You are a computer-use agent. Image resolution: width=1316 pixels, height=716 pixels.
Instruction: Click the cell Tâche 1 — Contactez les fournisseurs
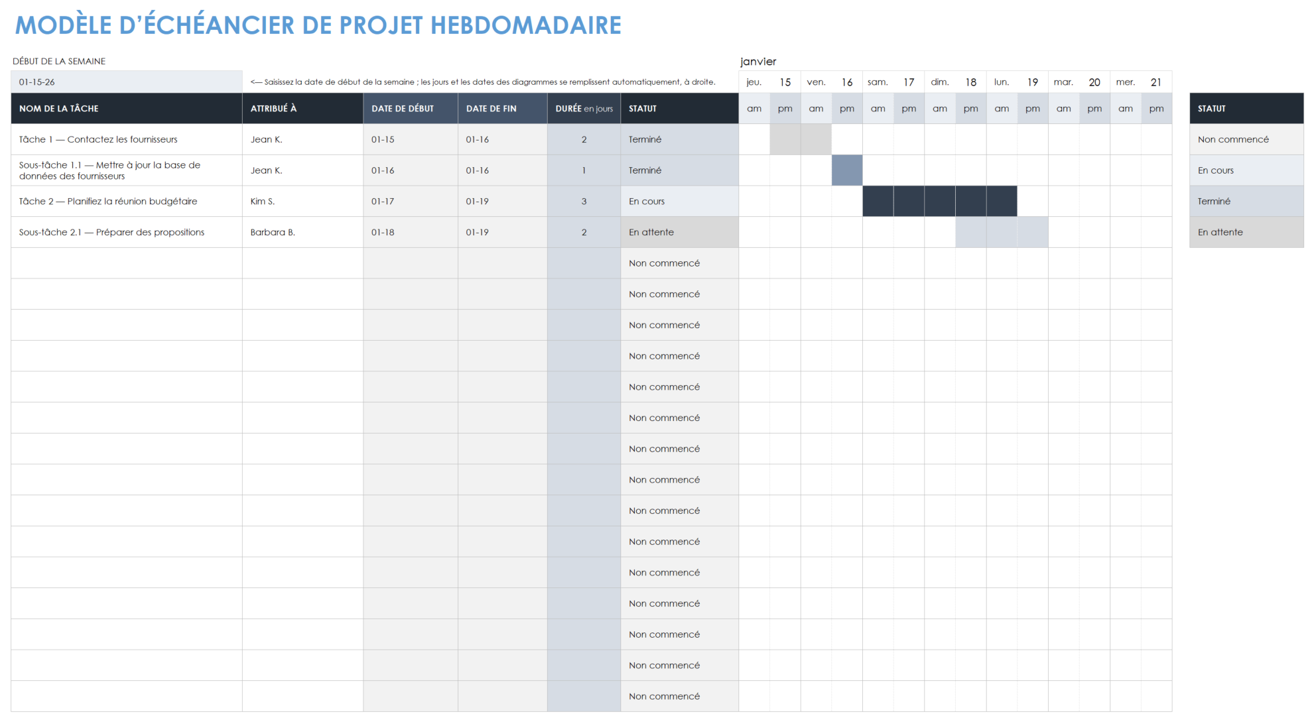click(x=127, y=140)
